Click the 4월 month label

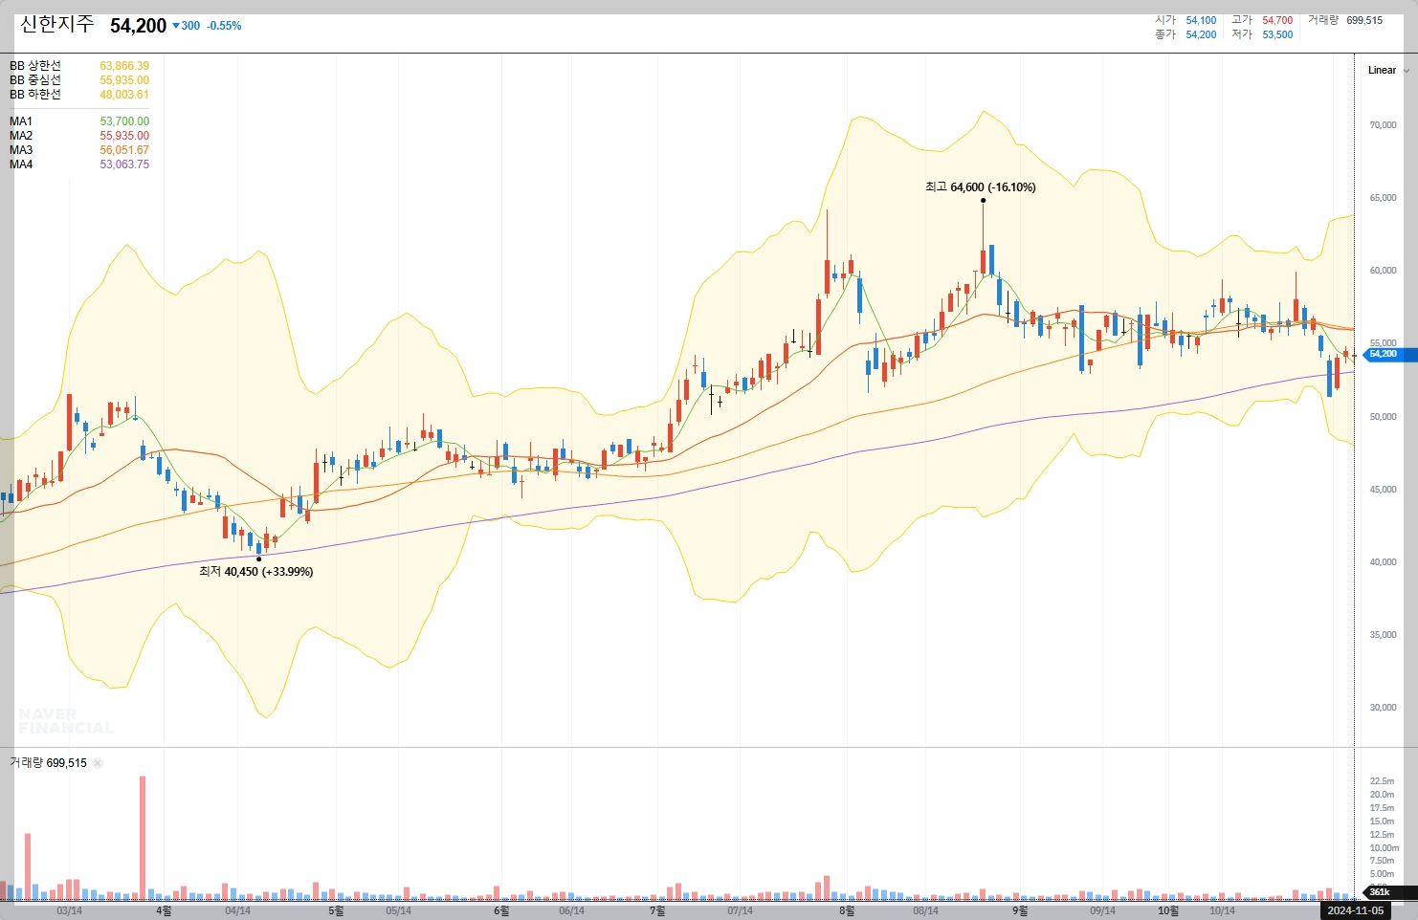click(164, 910)
